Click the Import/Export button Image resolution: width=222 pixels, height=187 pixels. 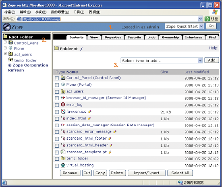tap(147, 173)
